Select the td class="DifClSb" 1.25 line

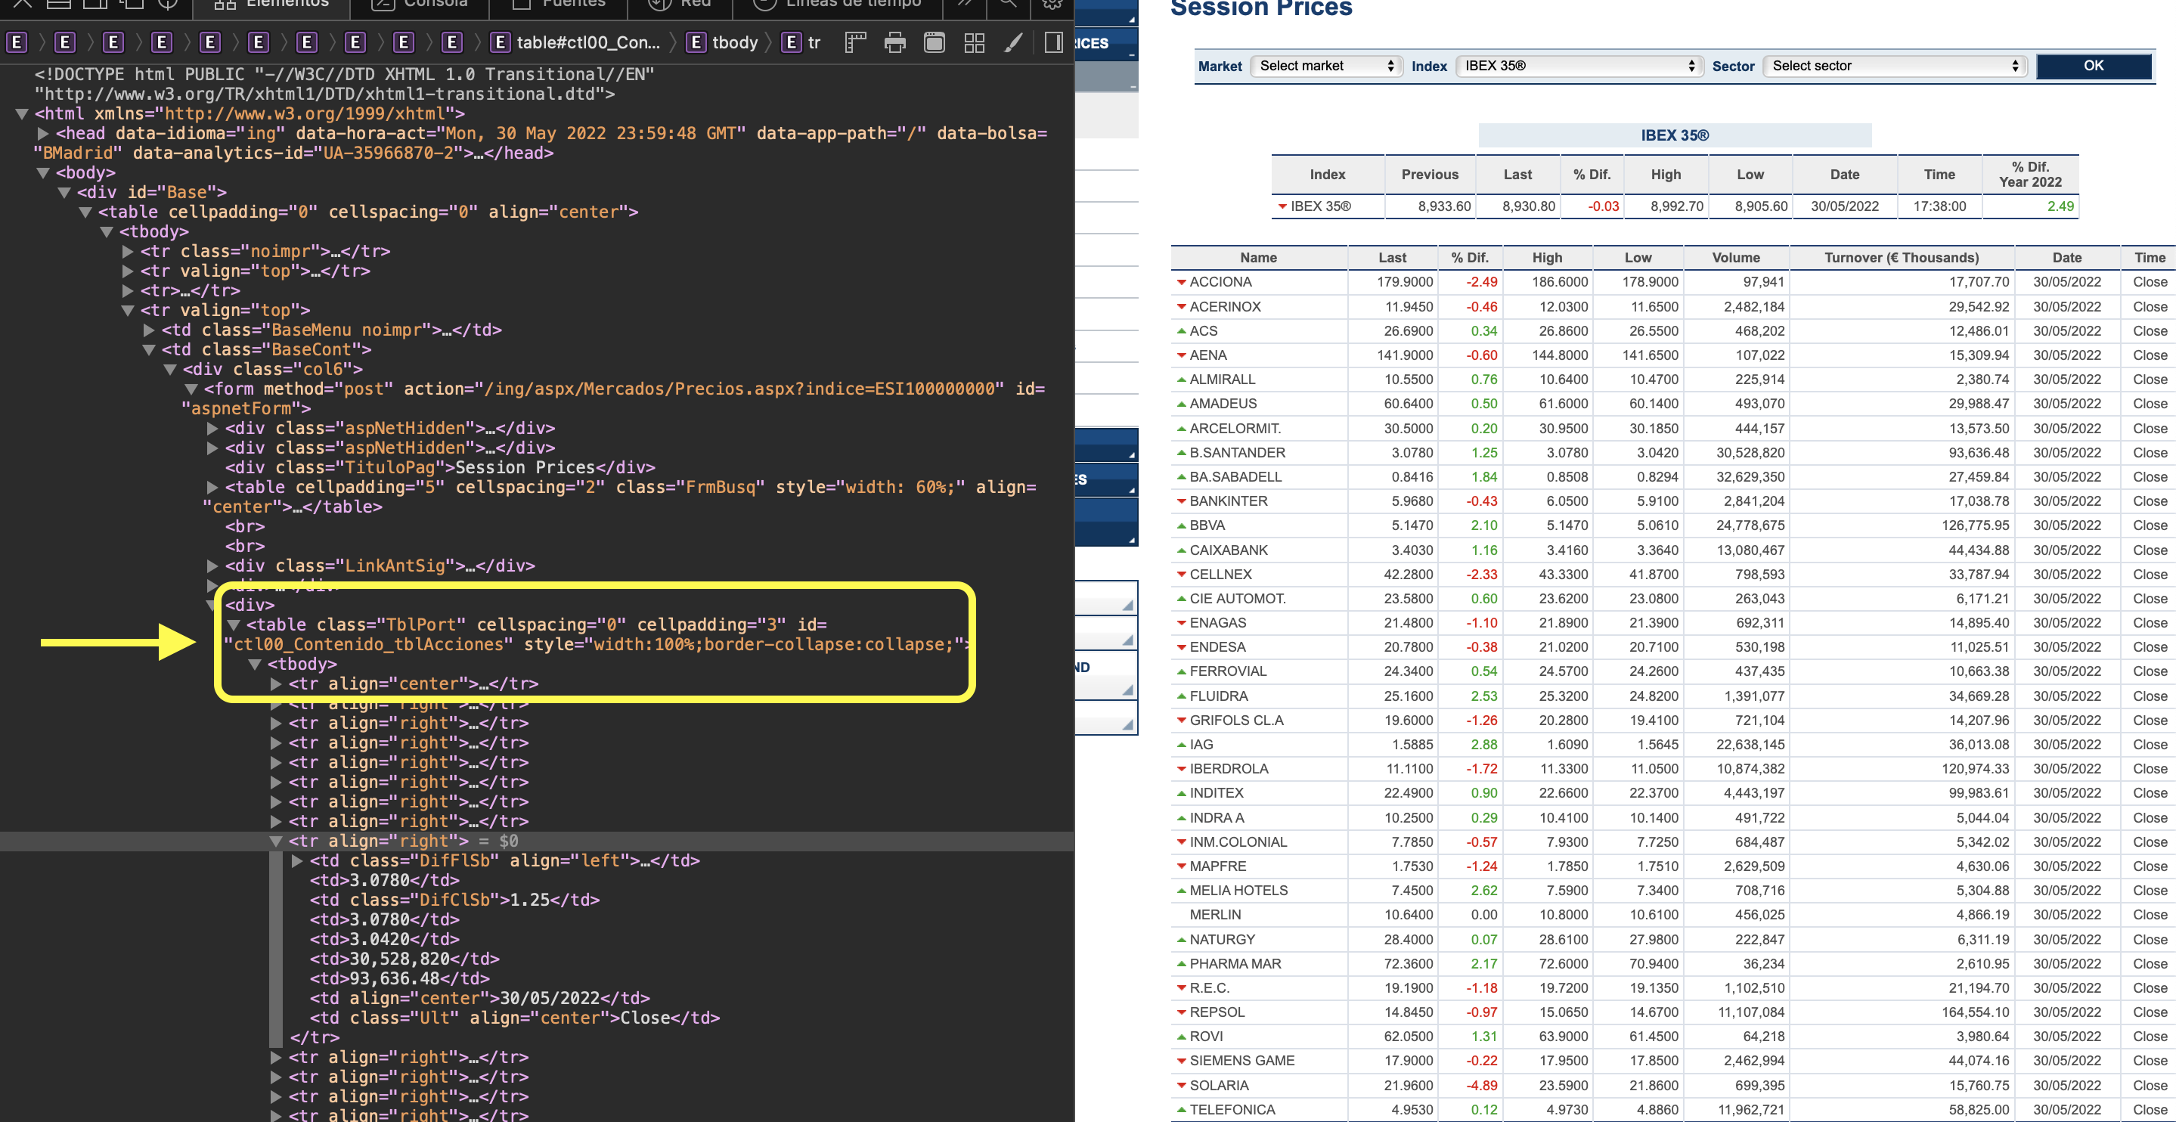(x=454, y=900)
